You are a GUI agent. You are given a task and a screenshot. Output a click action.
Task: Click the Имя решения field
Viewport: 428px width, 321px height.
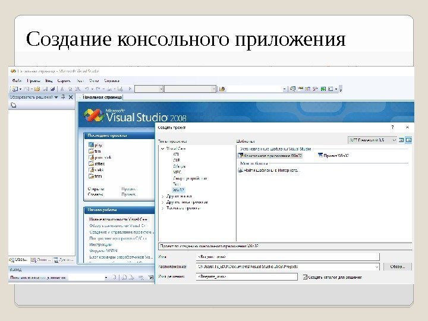coord(247,277)
